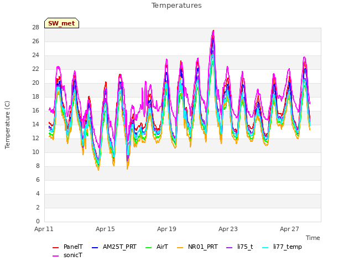The height and width of the screenshot is (266, 354).
Task: Click the orange NR01_PRT legend swatch
Action: click(x=180, y=248)
